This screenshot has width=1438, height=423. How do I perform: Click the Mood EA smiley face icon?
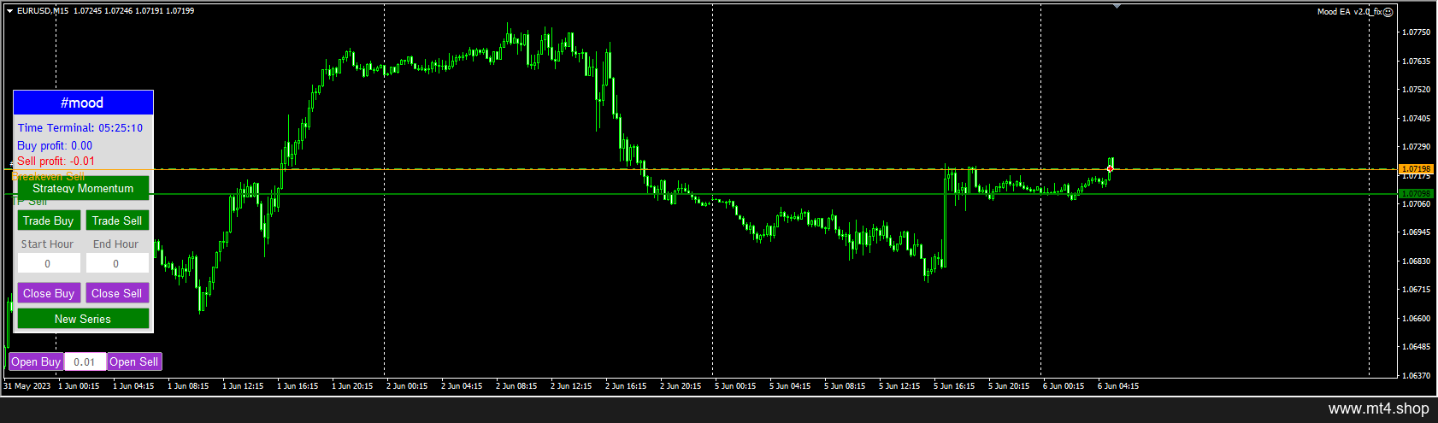click(x=1388, y=12)
